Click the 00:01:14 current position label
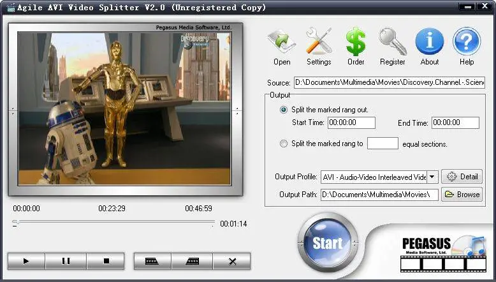The image size is (496, 282). tap(233, 224)
